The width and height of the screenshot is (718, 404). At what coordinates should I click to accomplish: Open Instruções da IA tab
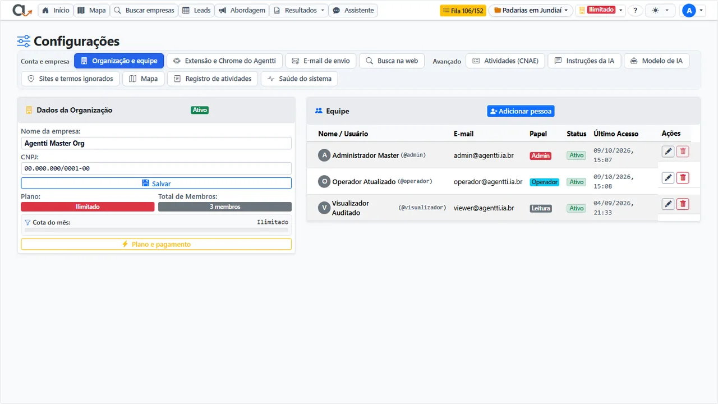coord(584,61)
